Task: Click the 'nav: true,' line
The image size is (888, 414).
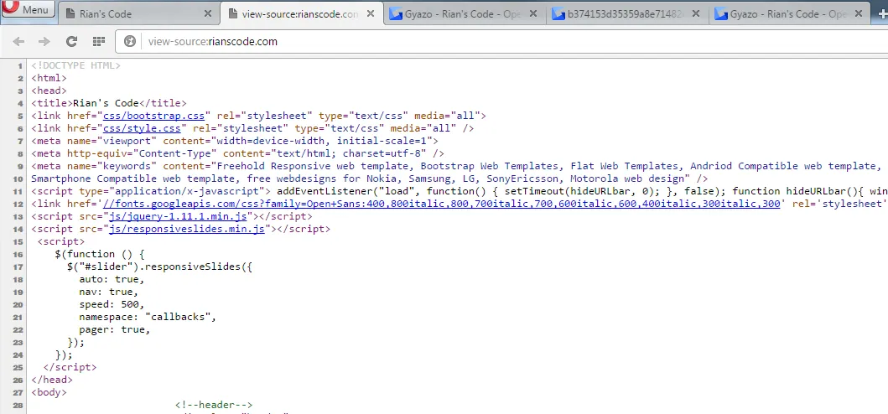Action: pos(109,292)
